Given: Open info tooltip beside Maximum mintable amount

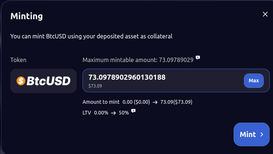Looking at the screenshot, I should click(x=198, y=58).
